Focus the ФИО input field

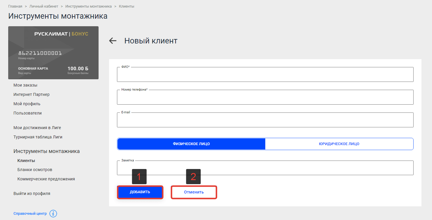point(265,75)
